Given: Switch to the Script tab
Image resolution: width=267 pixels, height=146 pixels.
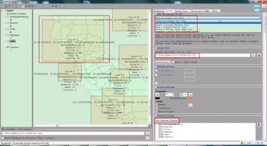Looking at the screenshot, I should tap(178, 11).
